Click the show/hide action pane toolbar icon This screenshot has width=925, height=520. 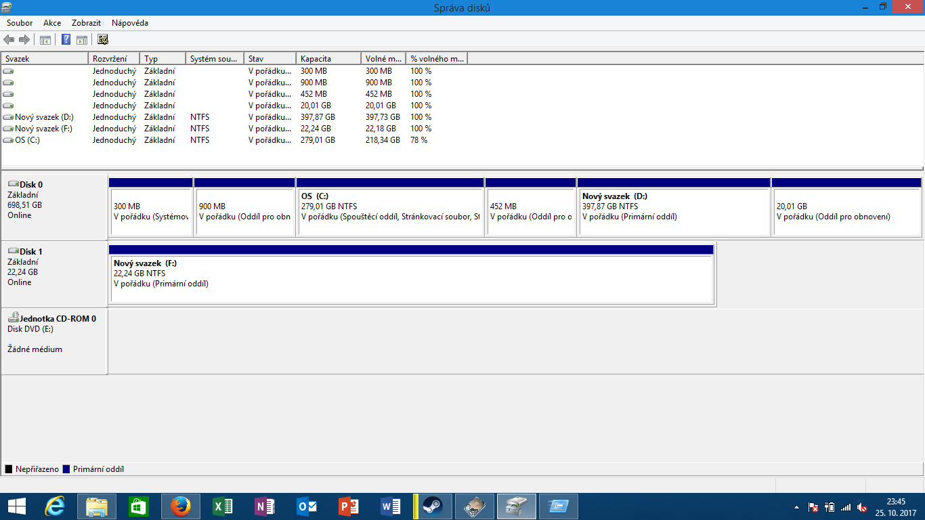82,40
